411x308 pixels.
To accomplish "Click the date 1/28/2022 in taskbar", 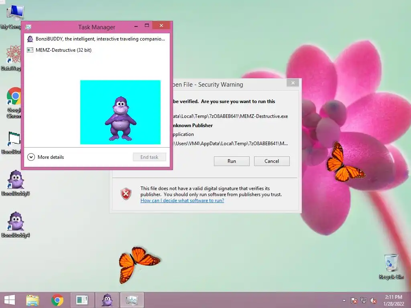I will click(394, 304).
